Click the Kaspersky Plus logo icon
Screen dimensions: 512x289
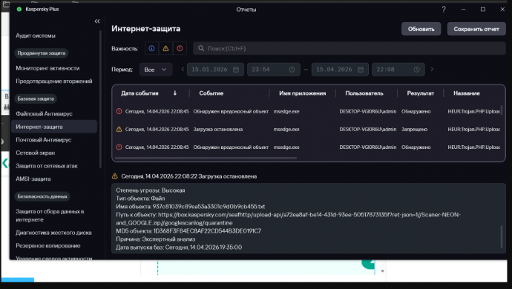(19, 9)
